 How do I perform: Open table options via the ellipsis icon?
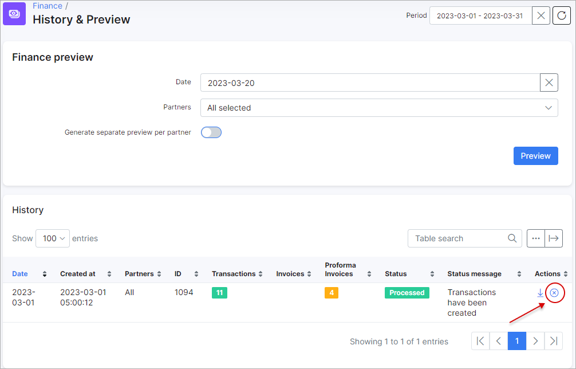coord(535,238)
